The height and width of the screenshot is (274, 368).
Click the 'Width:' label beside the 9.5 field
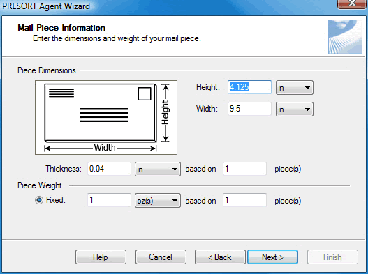click(x=207, y=109)
